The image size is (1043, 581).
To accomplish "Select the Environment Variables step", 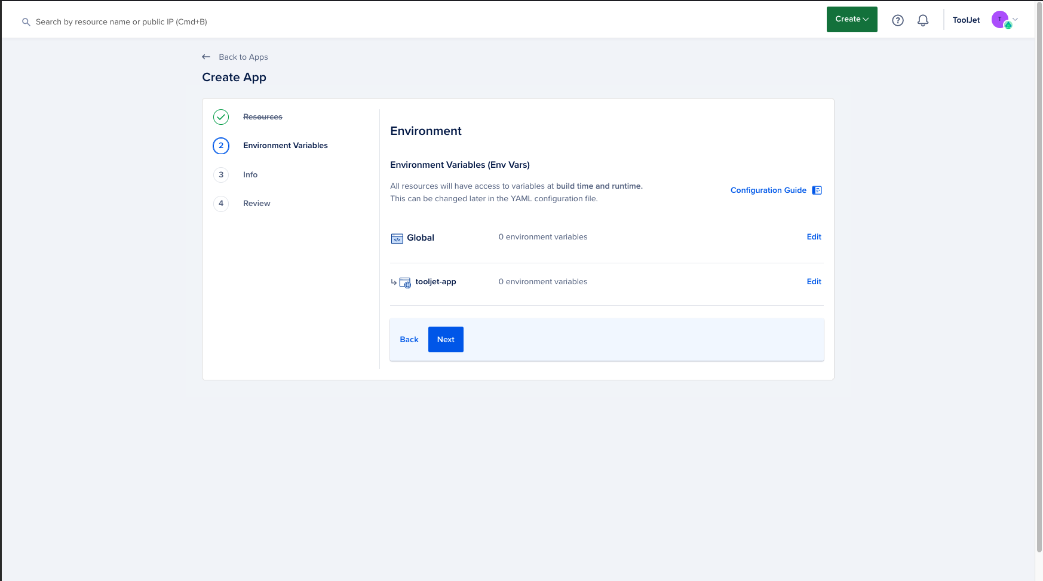I will pos(285,146).
